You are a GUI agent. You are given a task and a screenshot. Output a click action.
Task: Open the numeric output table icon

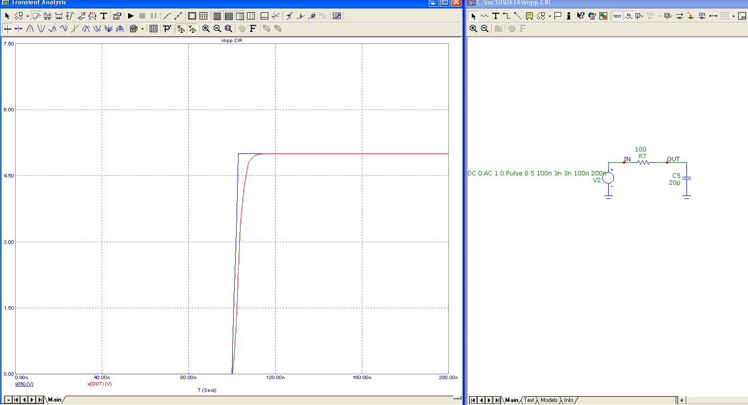(154, 29)
